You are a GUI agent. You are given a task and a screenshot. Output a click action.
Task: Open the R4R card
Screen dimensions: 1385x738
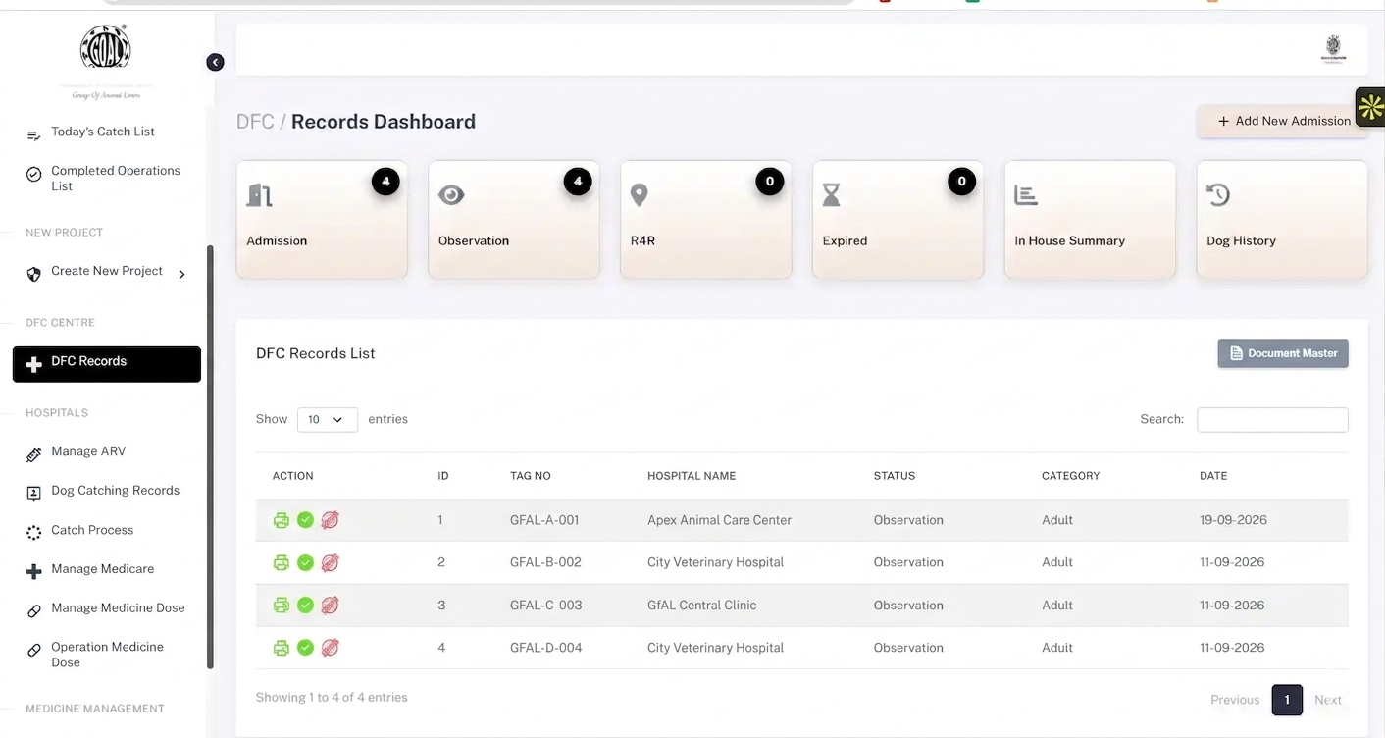tap(706, 220)
